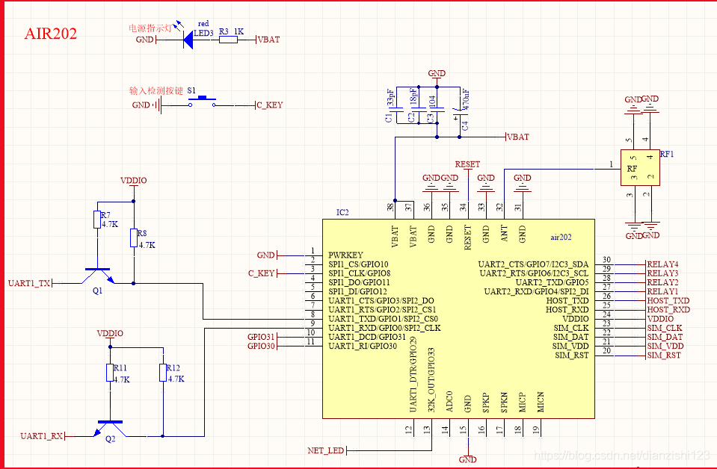
Task: Click the red SIM_RST net label
Action: [664, 355]
